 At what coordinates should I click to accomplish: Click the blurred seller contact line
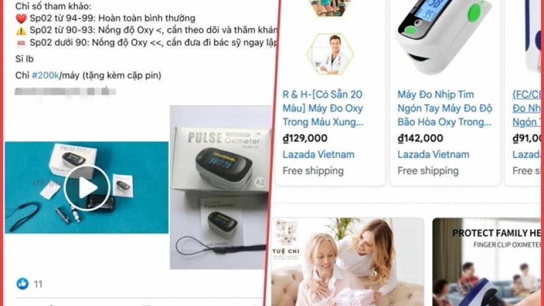tap(66, 91)
